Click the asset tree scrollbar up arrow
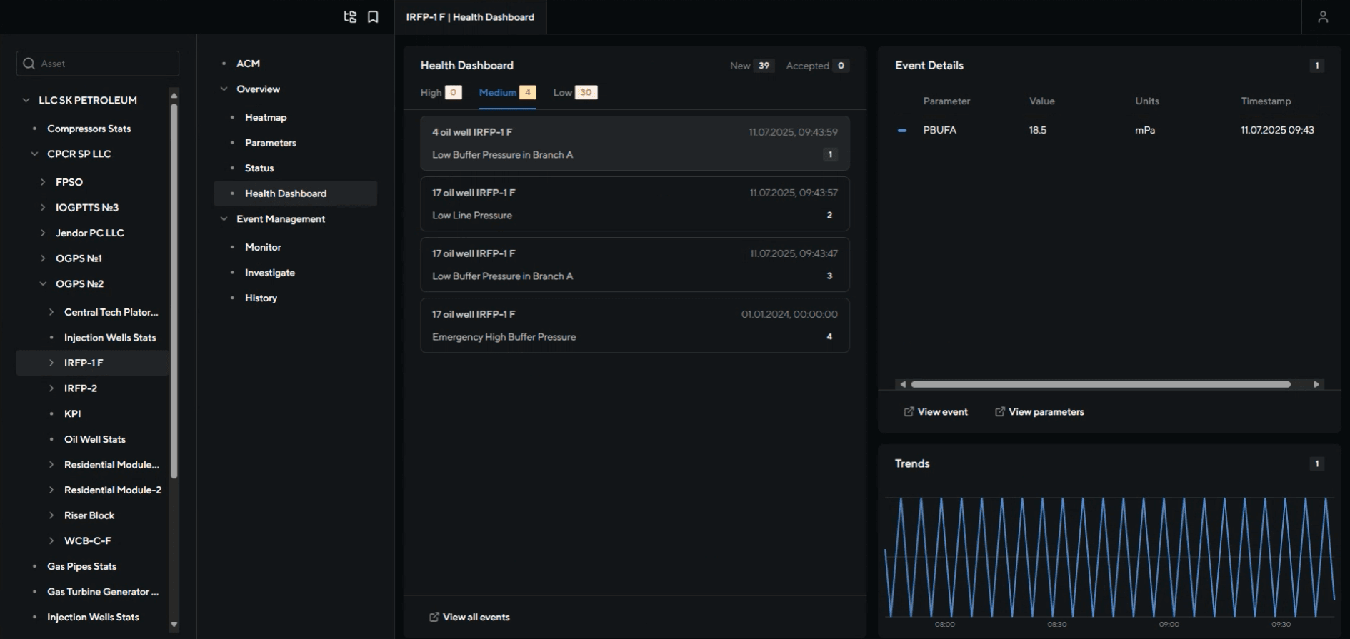The height and width of the screenshot is (639, 1350). pyautogui.click(x=174, y=95)
